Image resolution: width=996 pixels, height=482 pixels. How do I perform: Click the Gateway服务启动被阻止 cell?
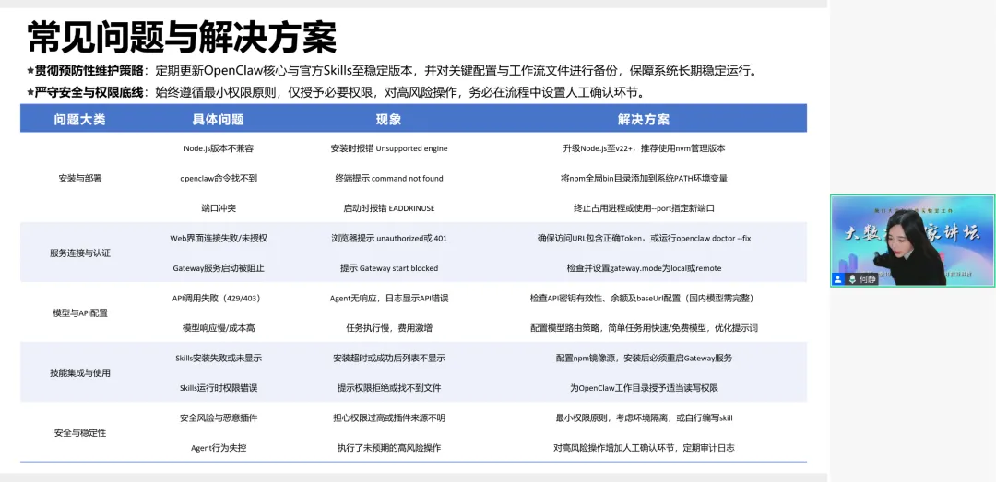(219, 268)
